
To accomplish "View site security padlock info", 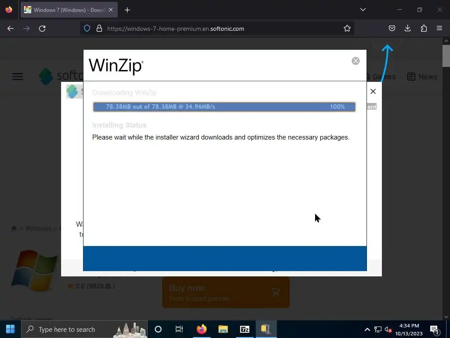I will tap(99, 29).
